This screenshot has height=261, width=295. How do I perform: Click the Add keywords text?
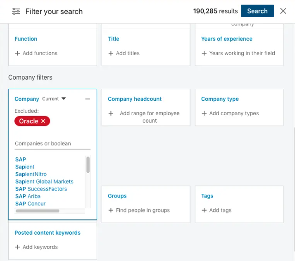40,247
